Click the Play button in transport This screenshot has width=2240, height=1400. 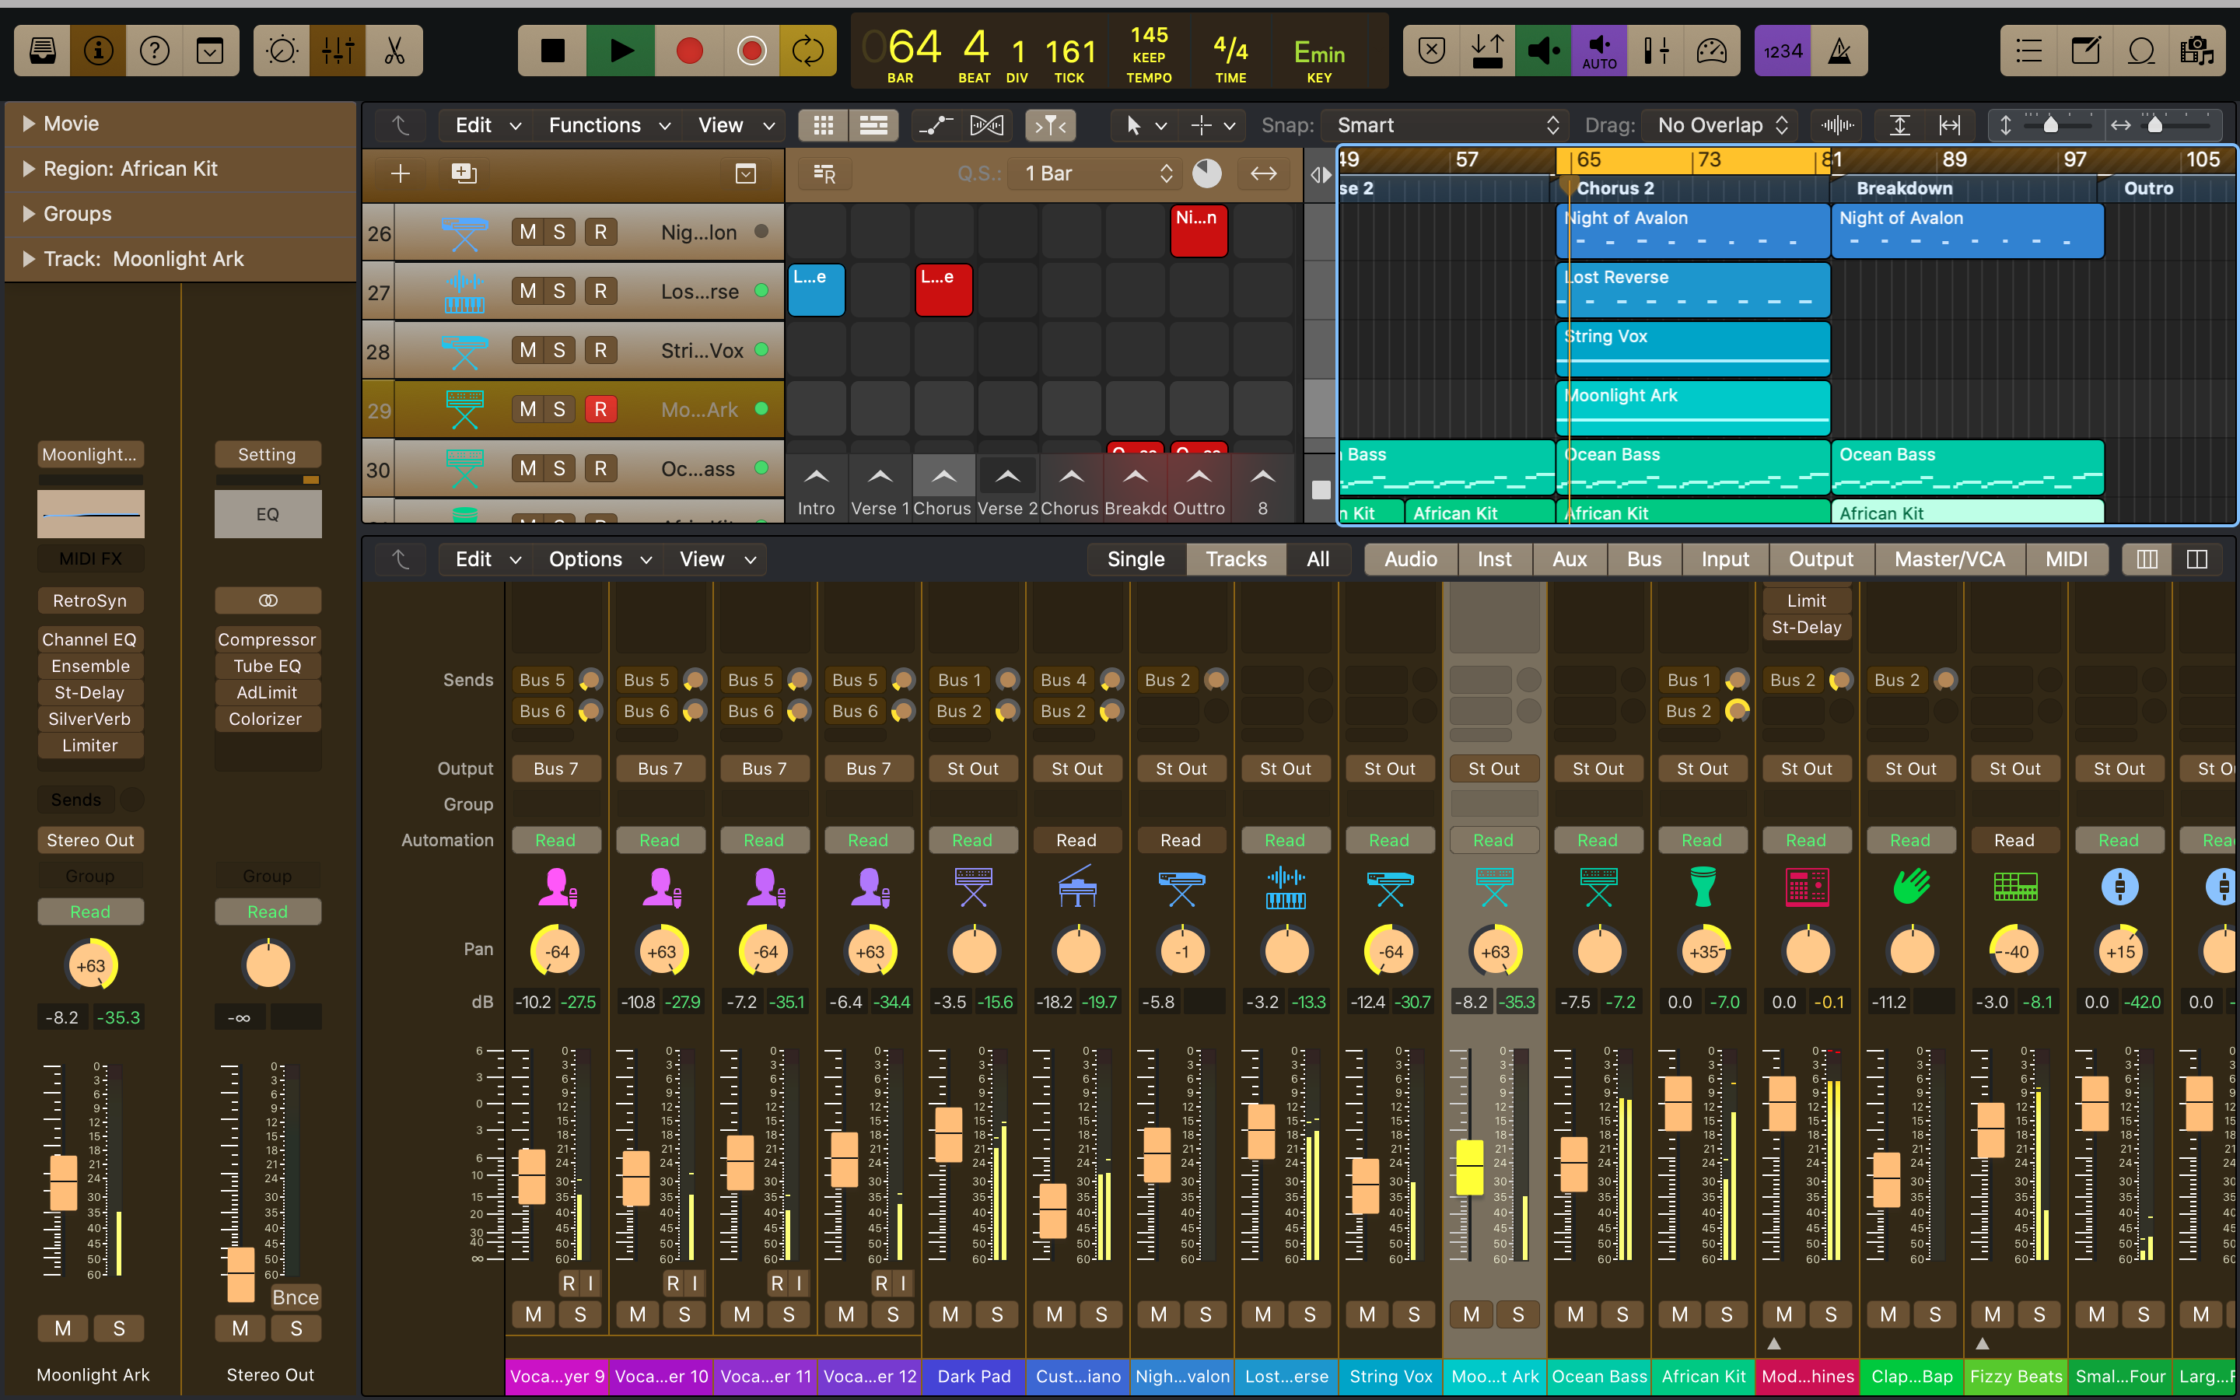[x=620, y=51]
